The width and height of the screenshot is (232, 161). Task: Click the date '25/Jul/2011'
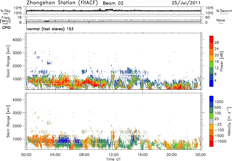pos(186,3)
